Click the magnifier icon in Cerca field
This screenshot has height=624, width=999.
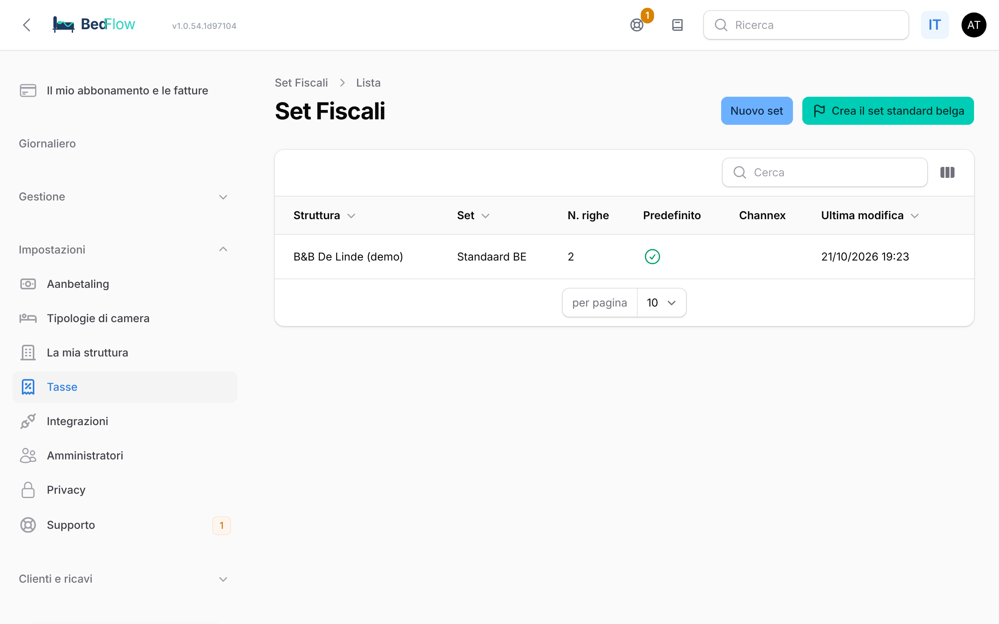point(740,172)
